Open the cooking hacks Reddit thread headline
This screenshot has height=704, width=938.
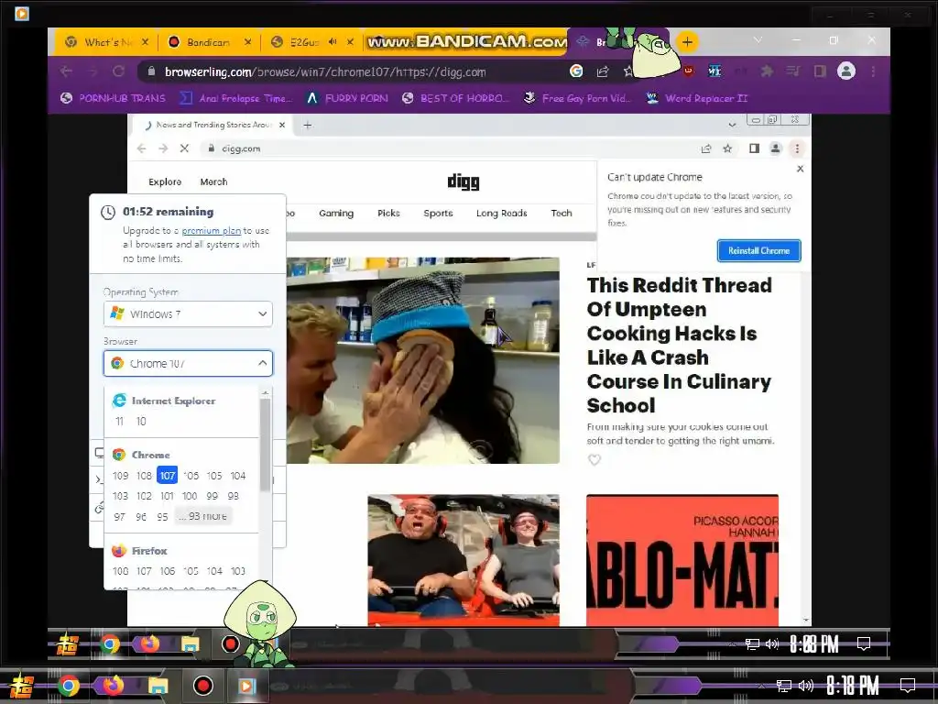click(x=679, y=345)
